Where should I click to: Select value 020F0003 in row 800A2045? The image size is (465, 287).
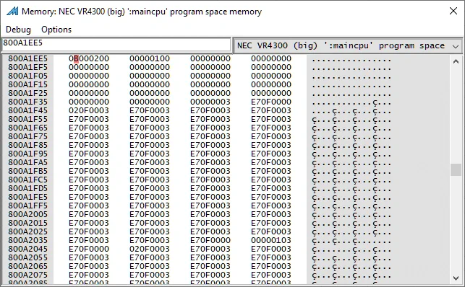tap(150, 249)
